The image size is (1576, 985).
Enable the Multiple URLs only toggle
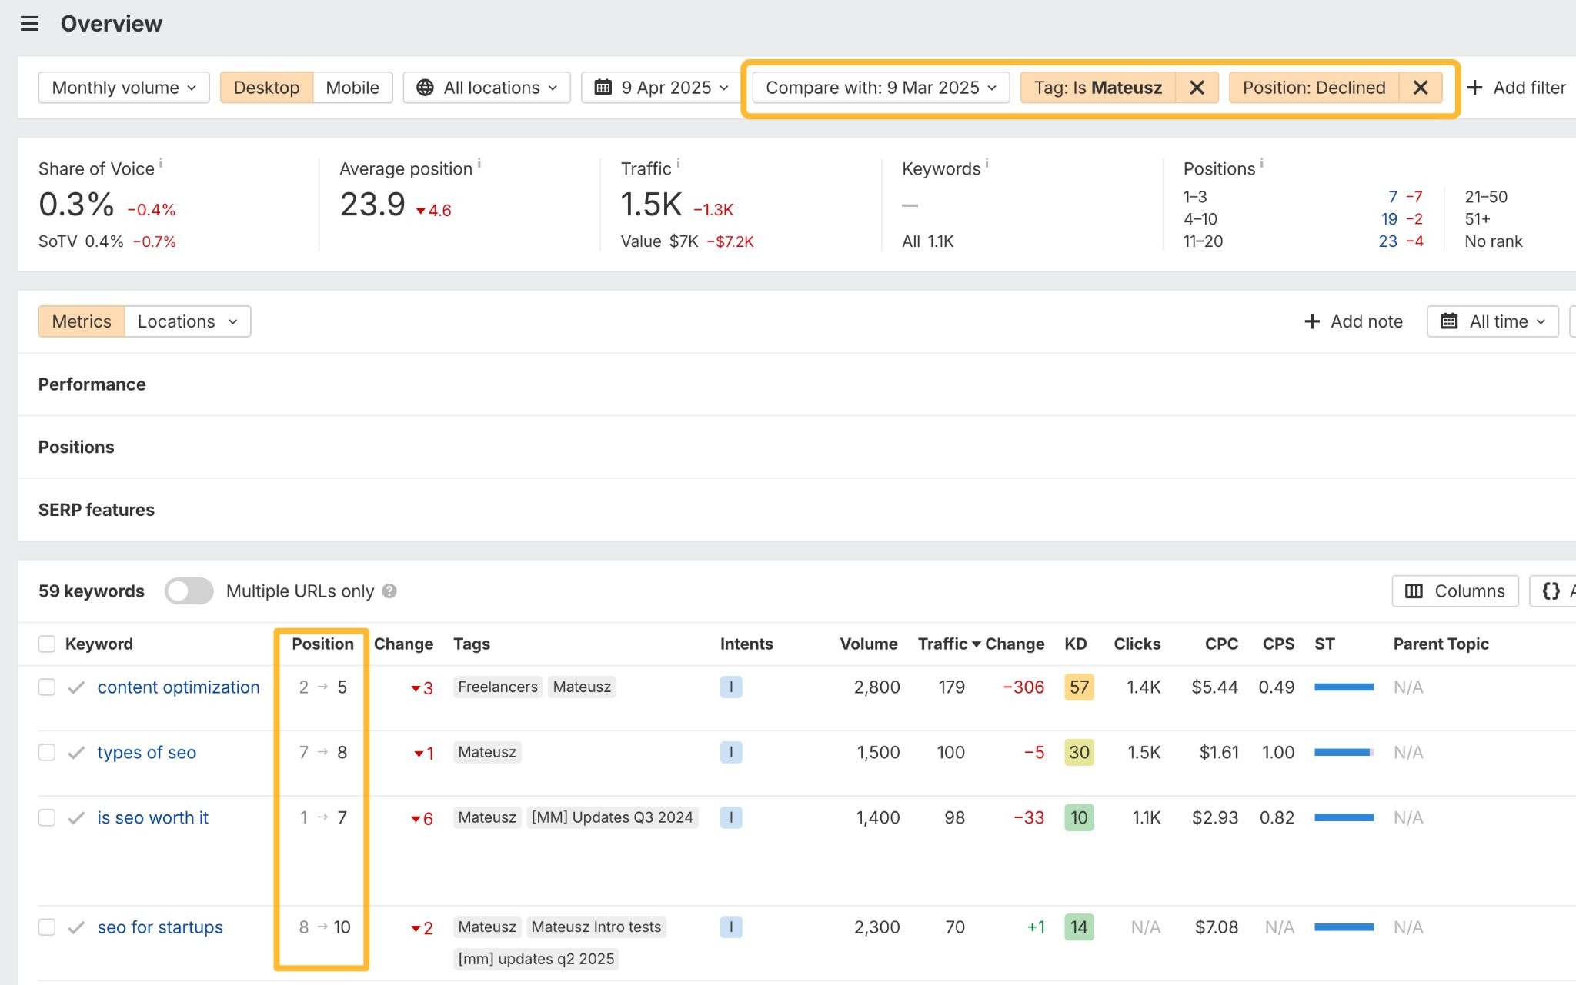click(189, 591)
